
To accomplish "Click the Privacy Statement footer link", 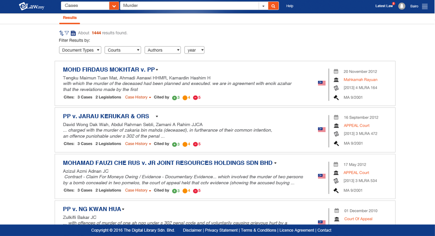I will [x=221, y=230].
